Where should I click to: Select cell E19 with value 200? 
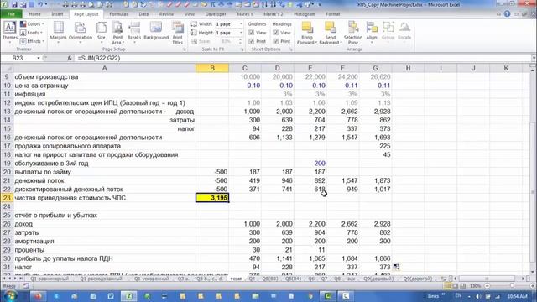coord(310,164)
